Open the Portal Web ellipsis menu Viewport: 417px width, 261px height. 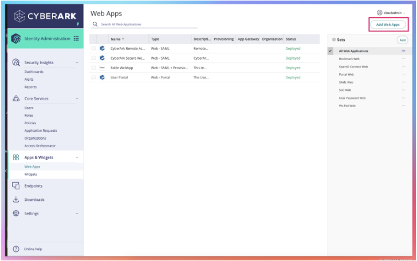(x=403, y=74)
